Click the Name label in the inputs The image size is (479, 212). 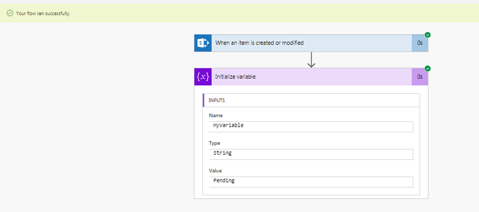[216, 116]
